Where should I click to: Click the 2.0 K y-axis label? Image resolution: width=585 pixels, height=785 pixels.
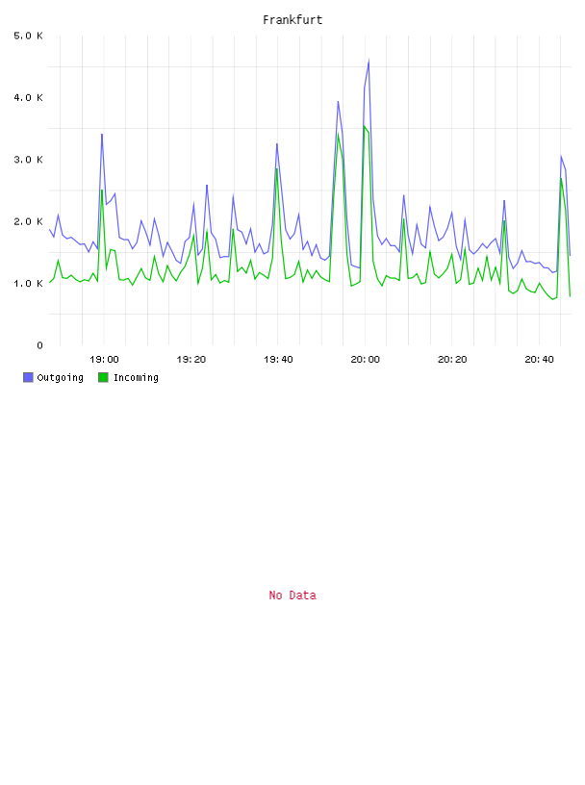pos(28,222)
